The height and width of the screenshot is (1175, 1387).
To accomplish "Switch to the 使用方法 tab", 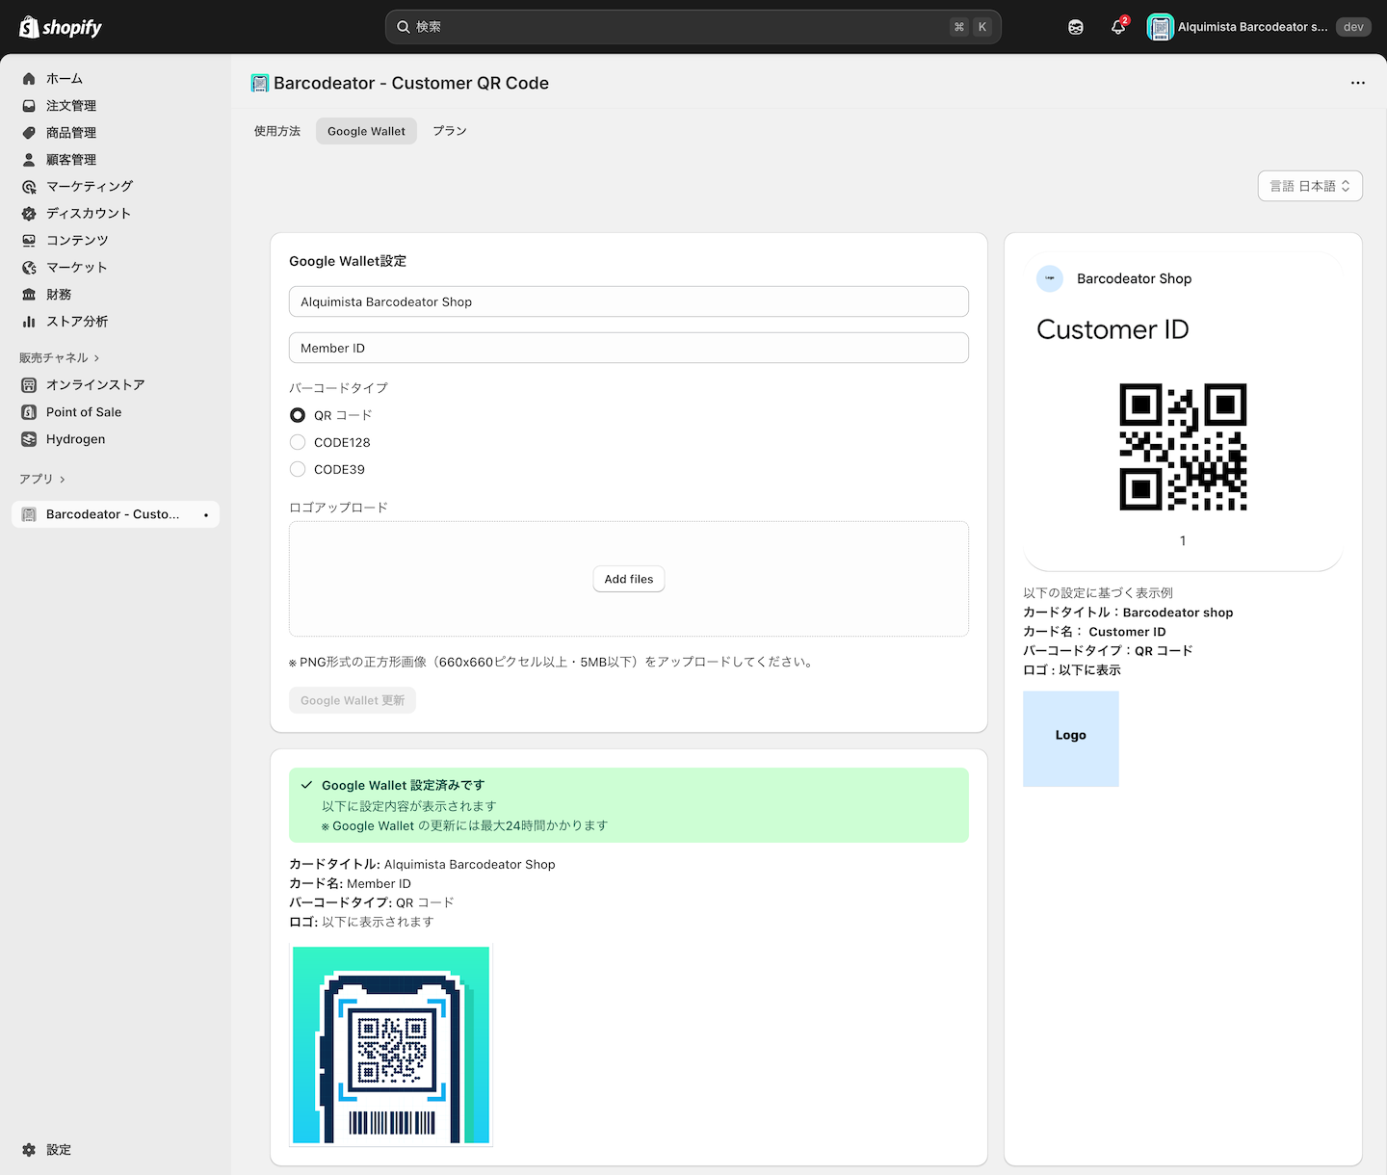I will pos(277,131).
